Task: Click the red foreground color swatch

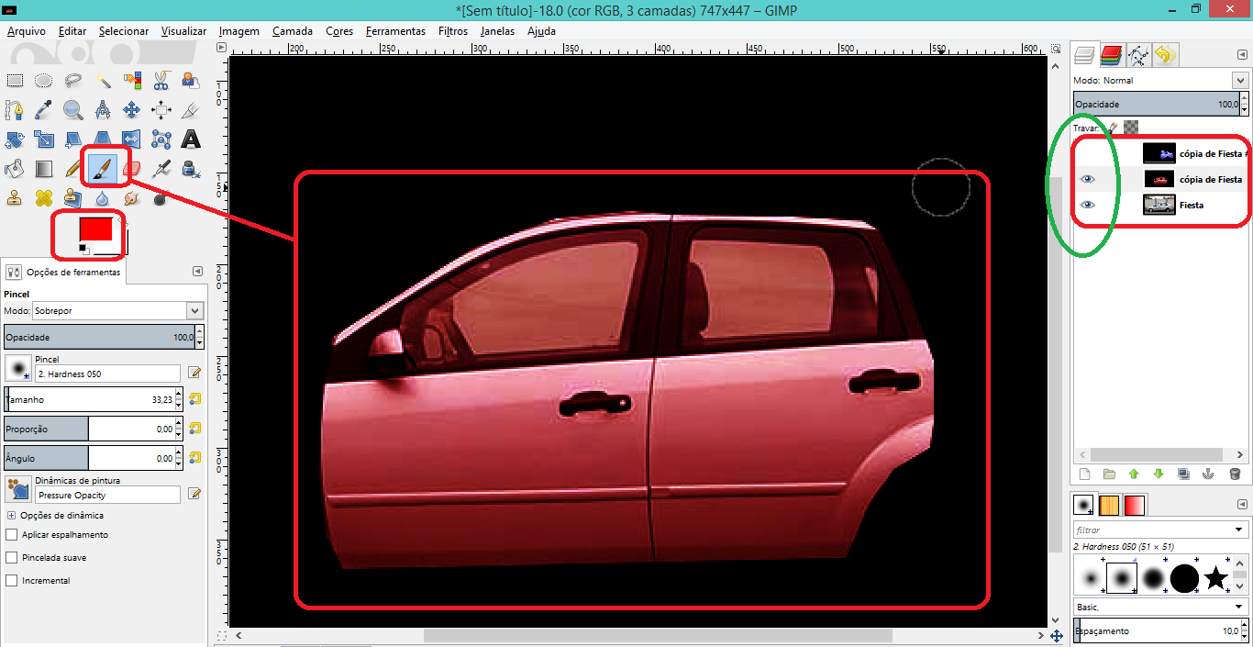Action: [x=94, y=229]
